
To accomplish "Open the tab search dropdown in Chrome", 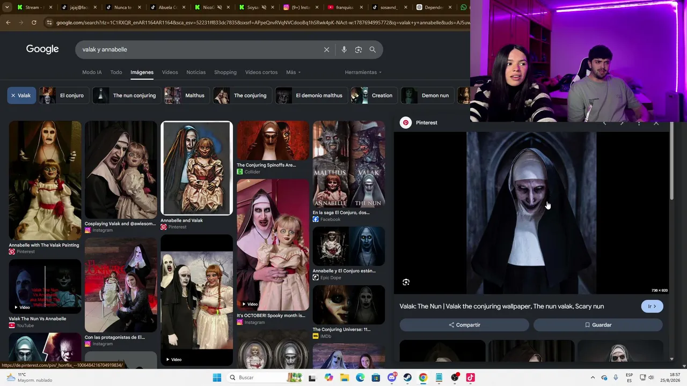I will coord(7,8).
